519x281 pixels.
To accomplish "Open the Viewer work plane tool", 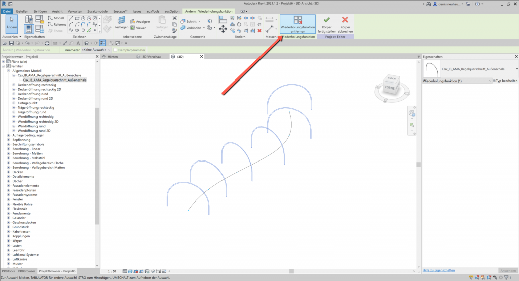I will [138, 28].
